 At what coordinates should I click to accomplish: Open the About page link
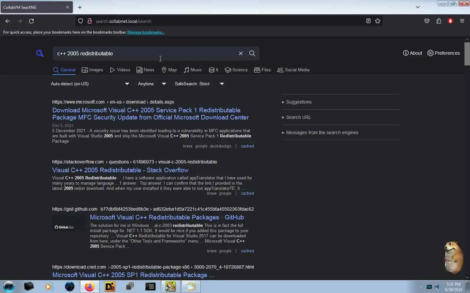(413, 53)
